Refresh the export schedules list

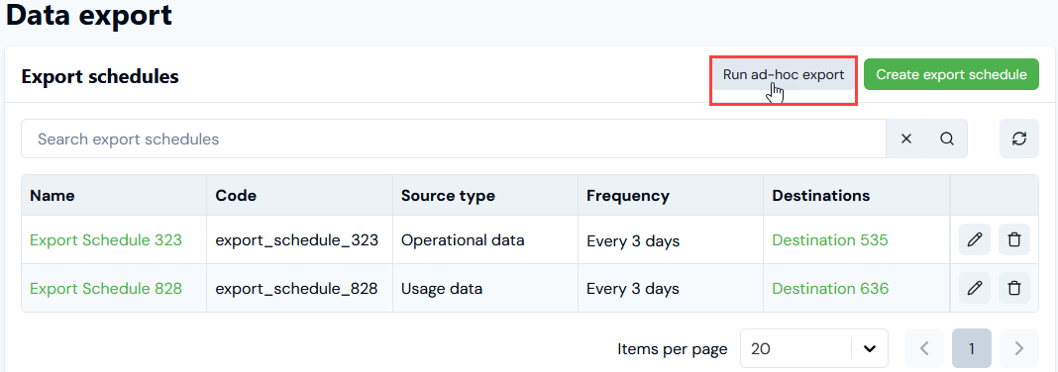tap(1018, 139)
